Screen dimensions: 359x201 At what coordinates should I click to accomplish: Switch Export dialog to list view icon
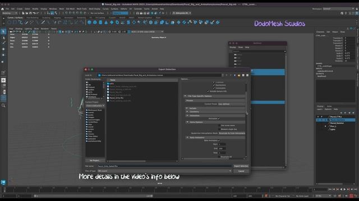(x=243, y=75)
